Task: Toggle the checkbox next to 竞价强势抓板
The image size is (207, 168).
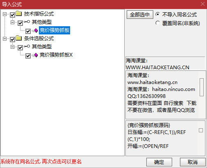Action: tap(28, 31)
